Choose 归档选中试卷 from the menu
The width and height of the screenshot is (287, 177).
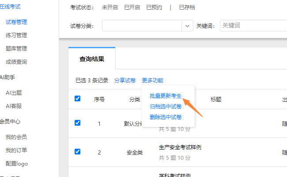[x=166, y=107]
